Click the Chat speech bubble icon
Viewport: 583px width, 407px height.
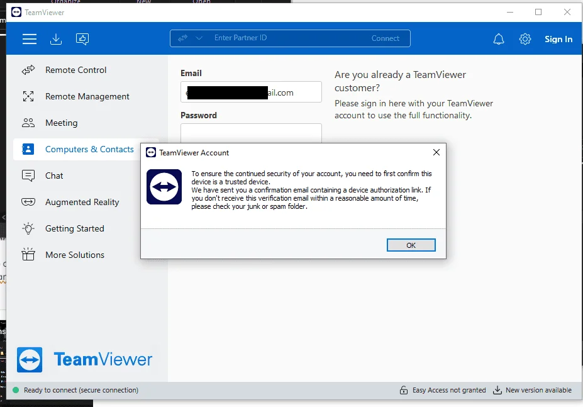28,176
